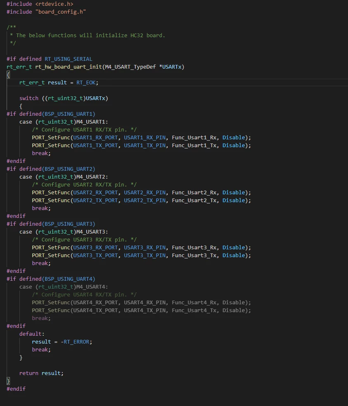Click the USART3_TX_PIN argument
This screenshot has height=406, width=348.
point(145,256)
